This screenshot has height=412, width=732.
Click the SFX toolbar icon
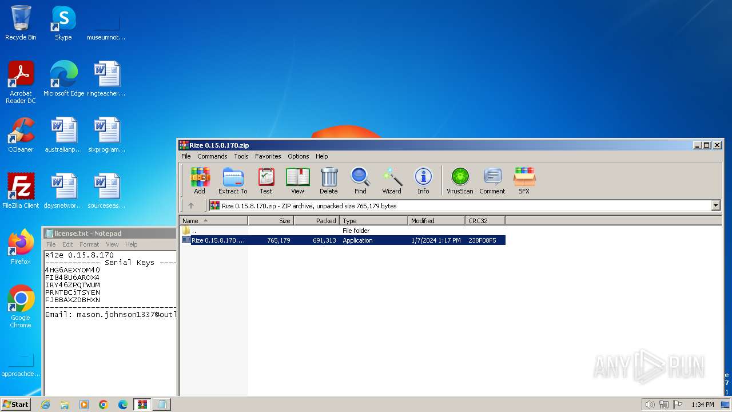tap(524, 181)
